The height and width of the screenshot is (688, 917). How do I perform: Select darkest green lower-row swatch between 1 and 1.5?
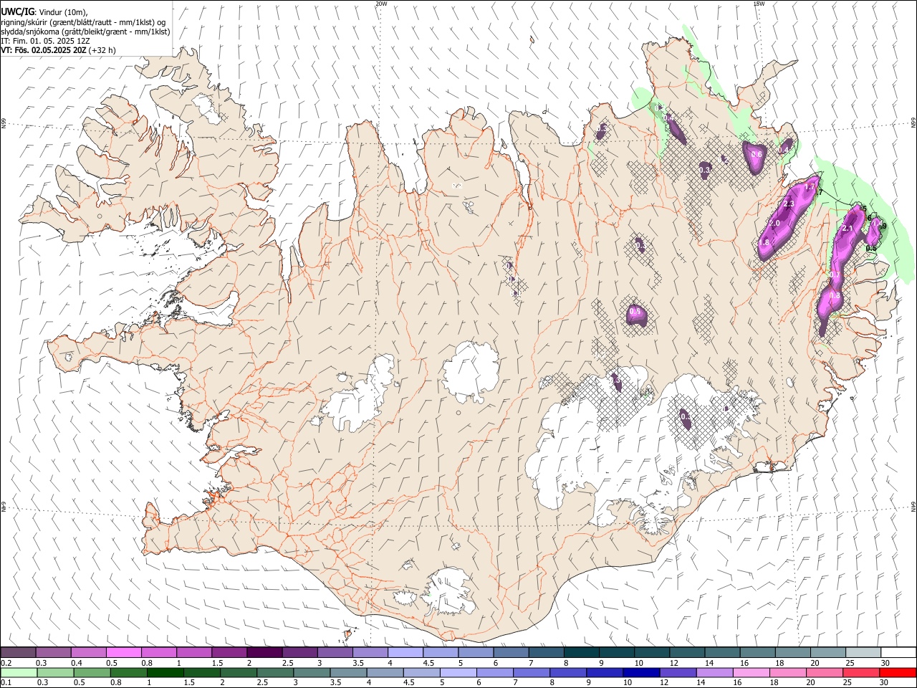point(165,673)
